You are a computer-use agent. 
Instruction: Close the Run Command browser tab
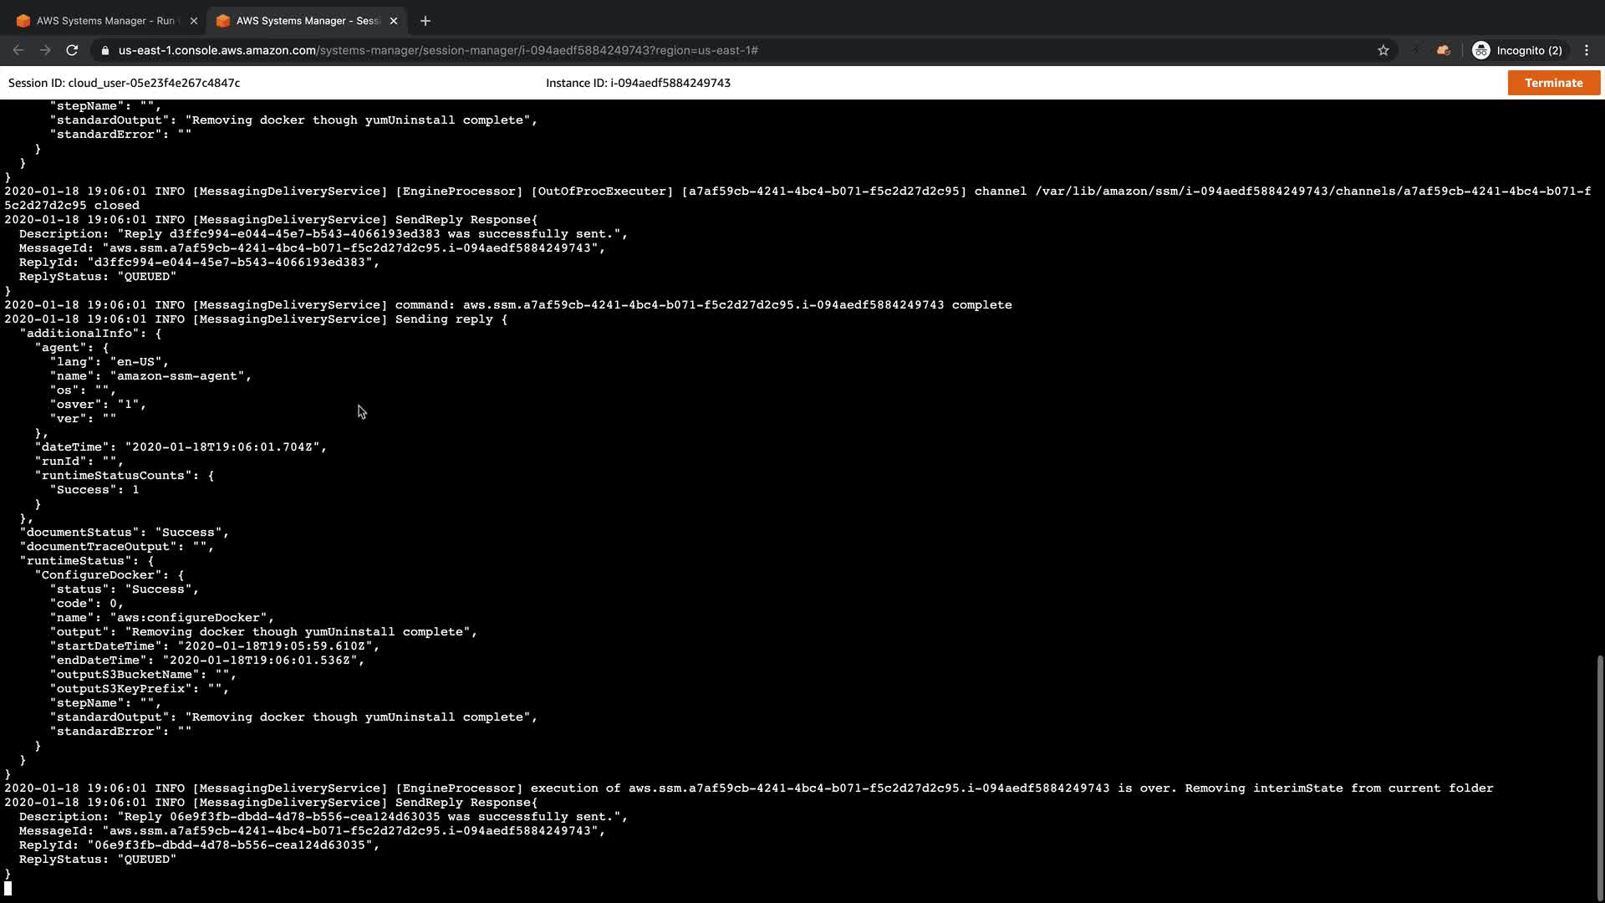(x=193, y=21)
